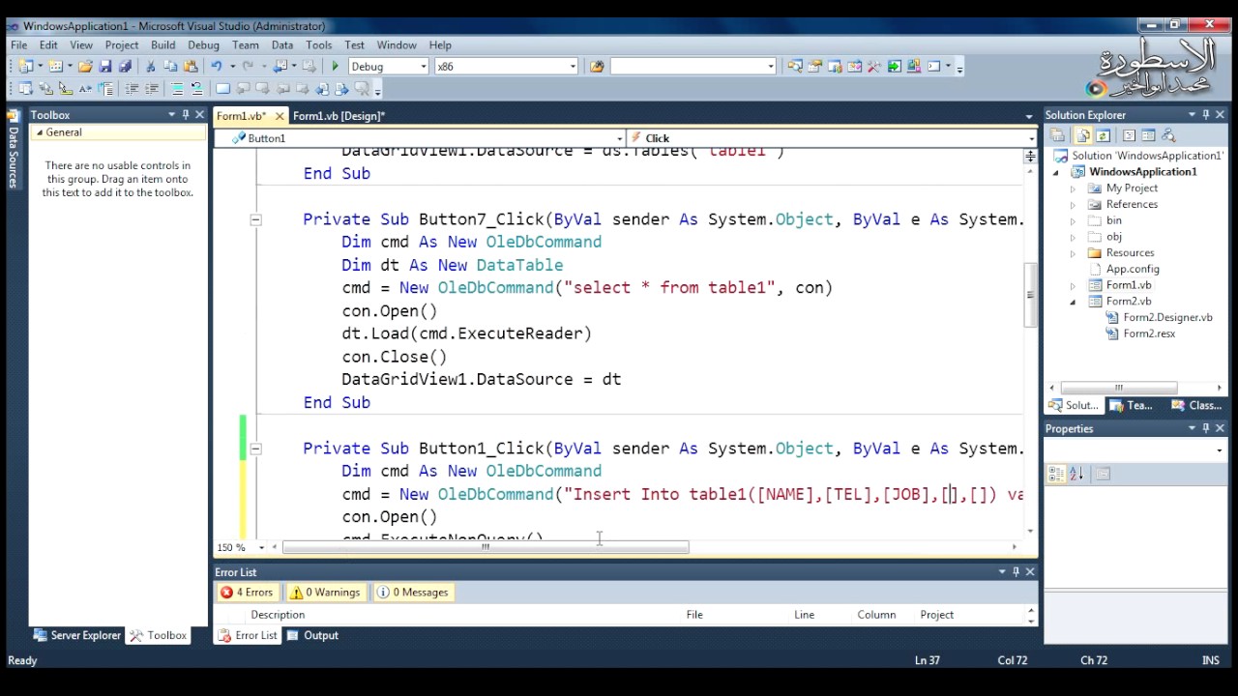Click View Code in Solution Explorer toolbar
This screenshot has height=696, width=1238.
click(x=1130, y=136)
